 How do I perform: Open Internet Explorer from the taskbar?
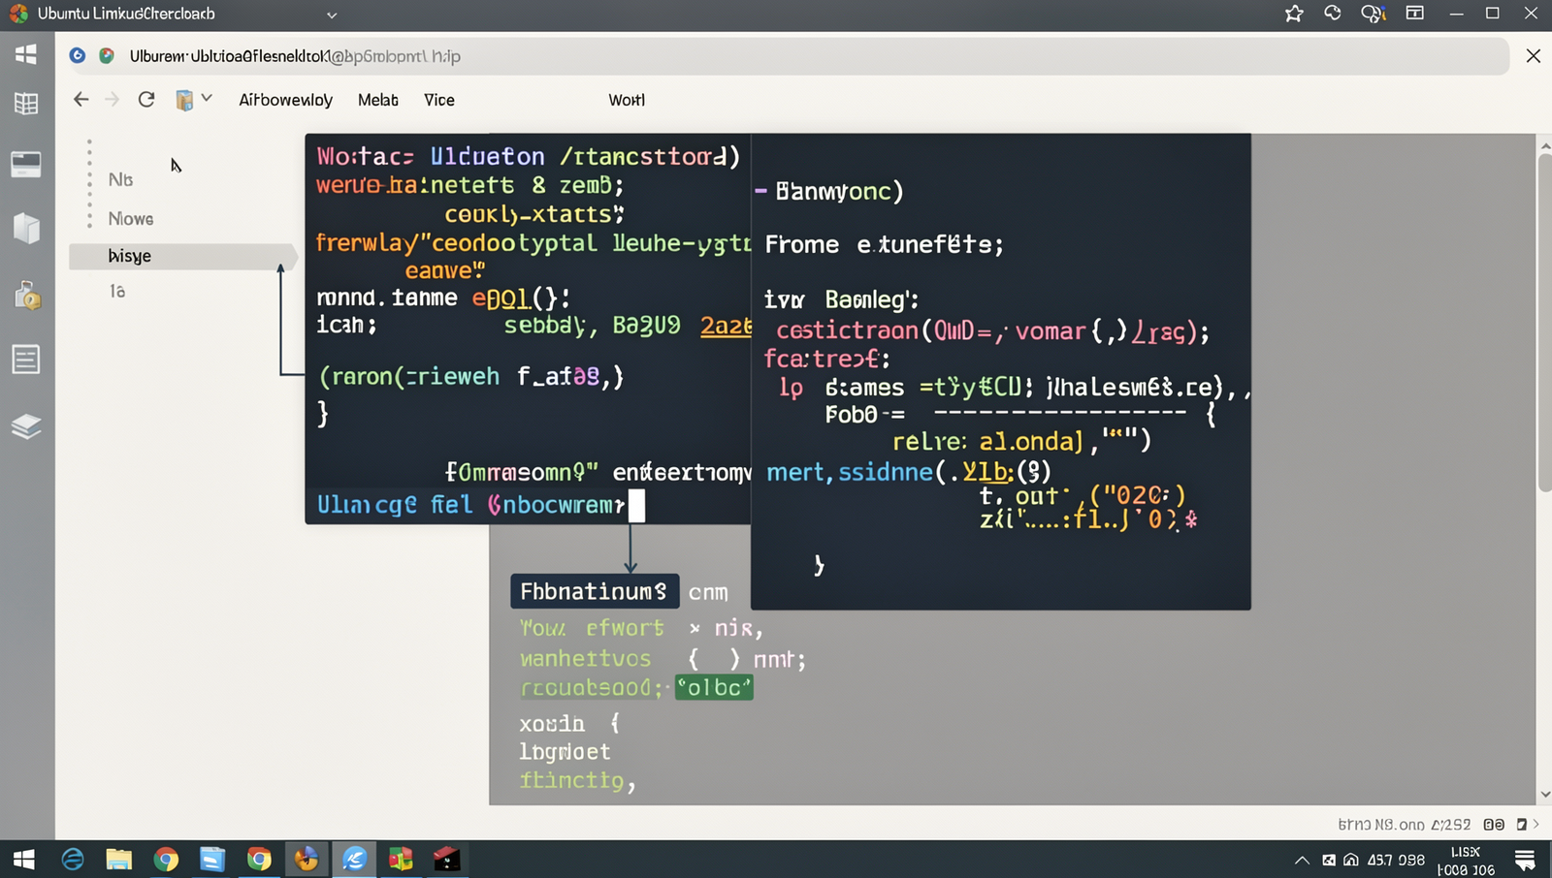click(x=72, y=859)
